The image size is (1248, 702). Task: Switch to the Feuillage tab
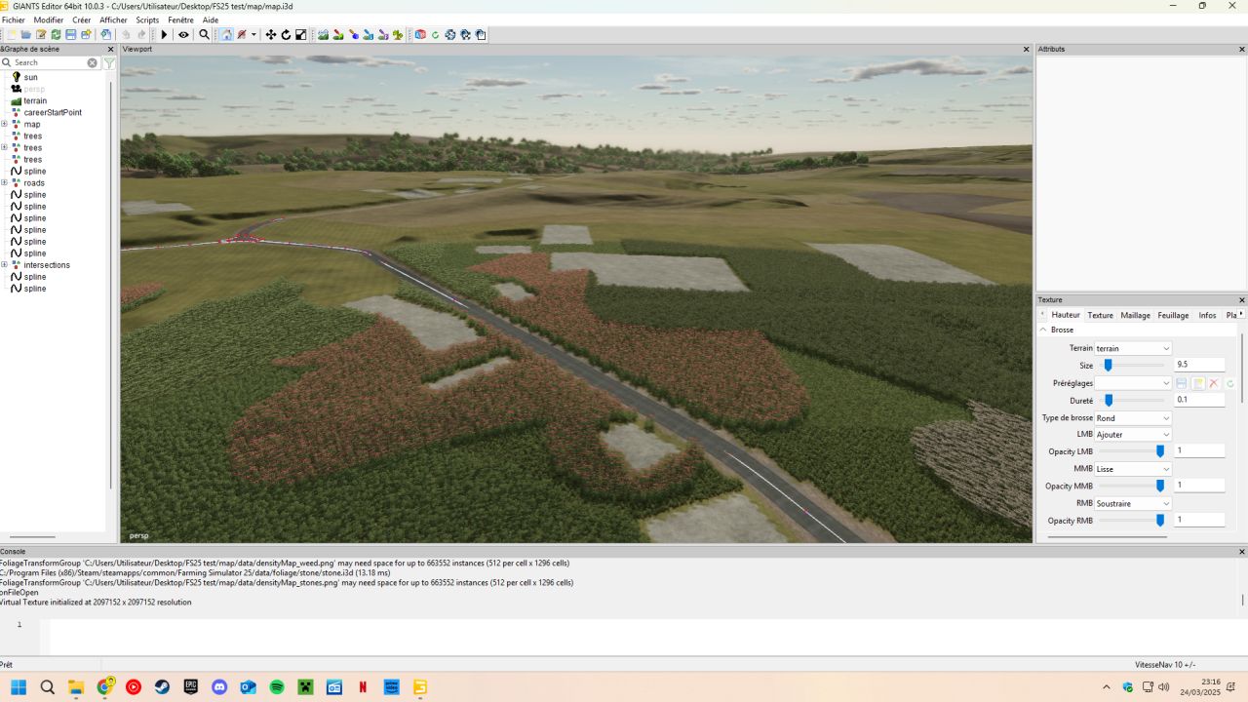point(1173,315)
